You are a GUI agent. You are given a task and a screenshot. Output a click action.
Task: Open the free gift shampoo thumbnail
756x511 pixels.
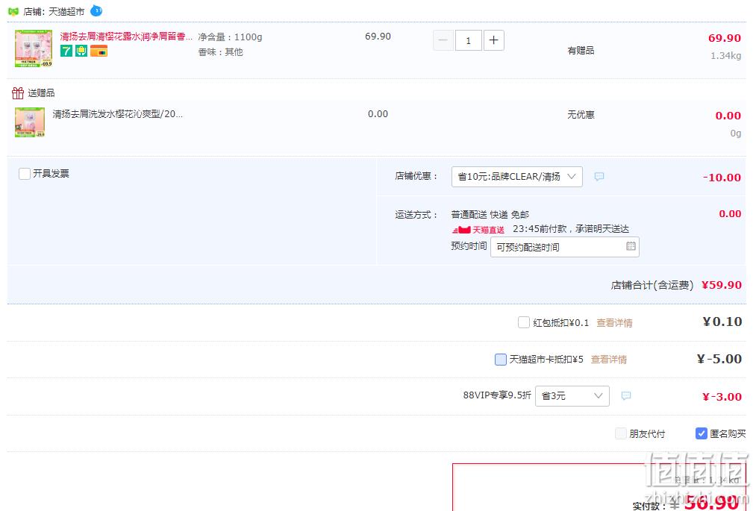click(30, 122)
